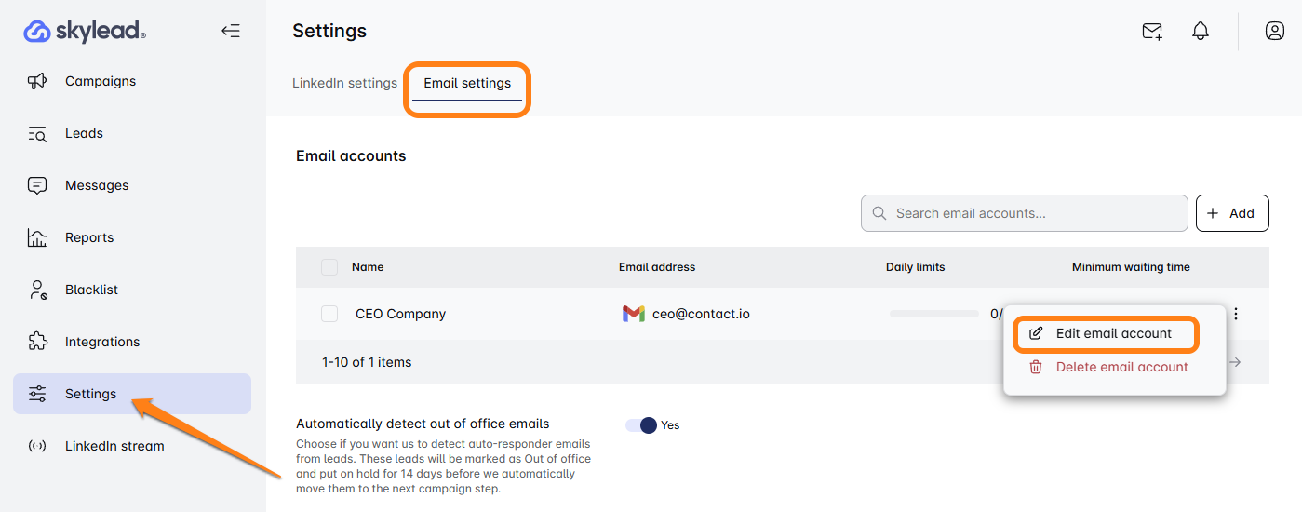Go to Messages chat icon
Image resolution: width=1302 pixels, height=512 pixels.
pyautogui.click(x=37, y=185)
